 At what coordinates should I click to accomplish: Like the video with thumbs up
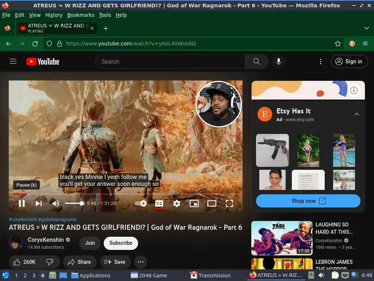(x=24, y=262)
